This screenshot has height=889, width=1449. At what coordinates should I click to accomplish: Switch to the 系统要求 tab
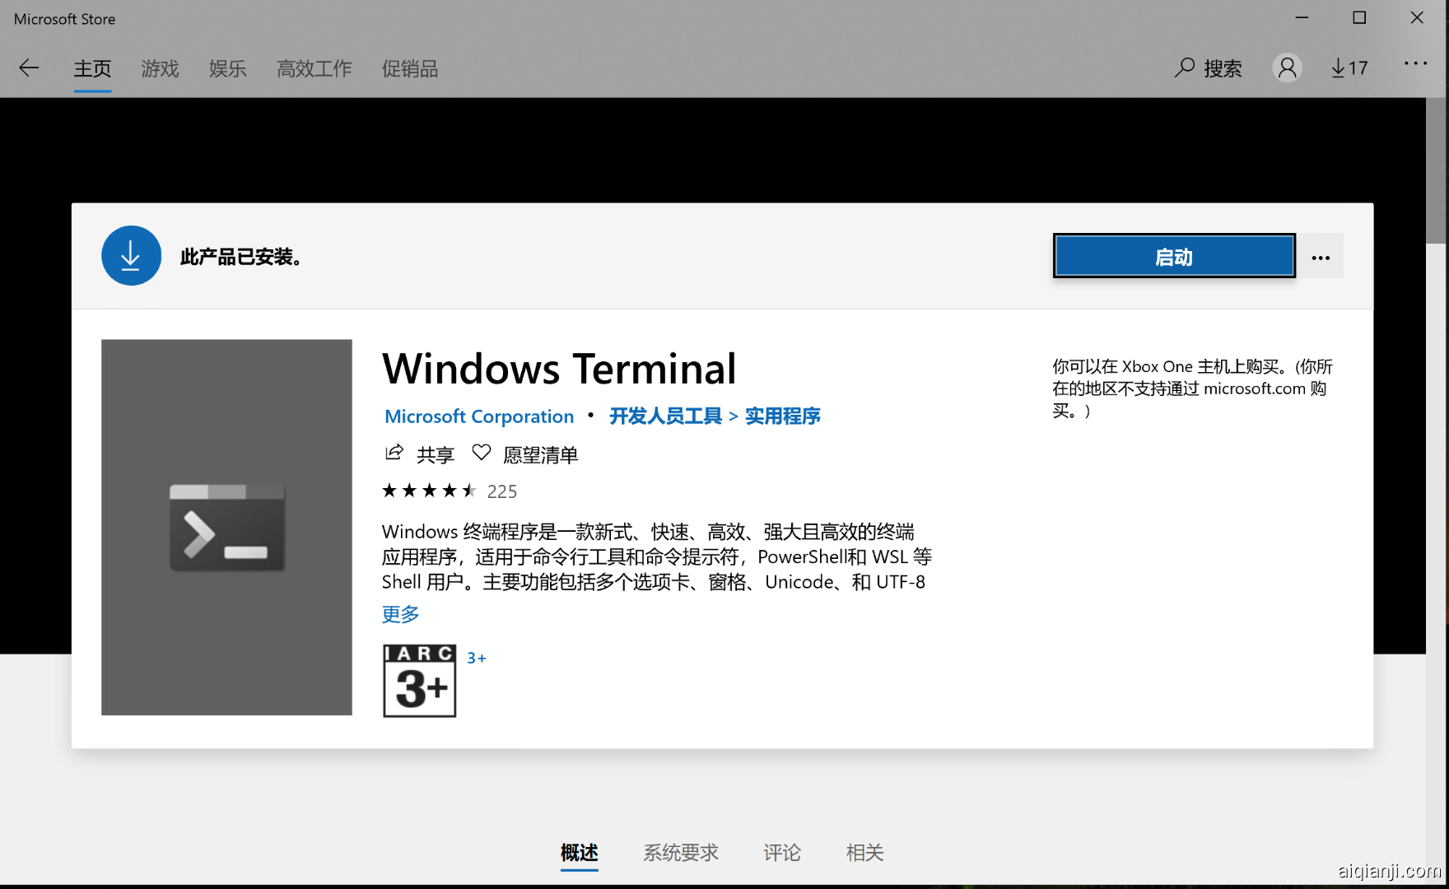click(x=680, y=853)
